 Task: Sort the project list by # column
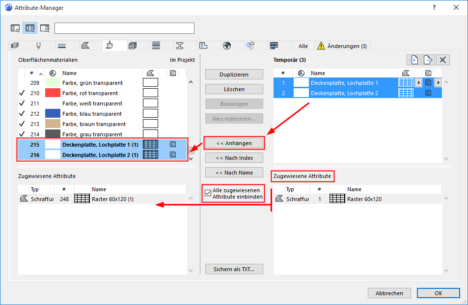(x=31, y=73)
